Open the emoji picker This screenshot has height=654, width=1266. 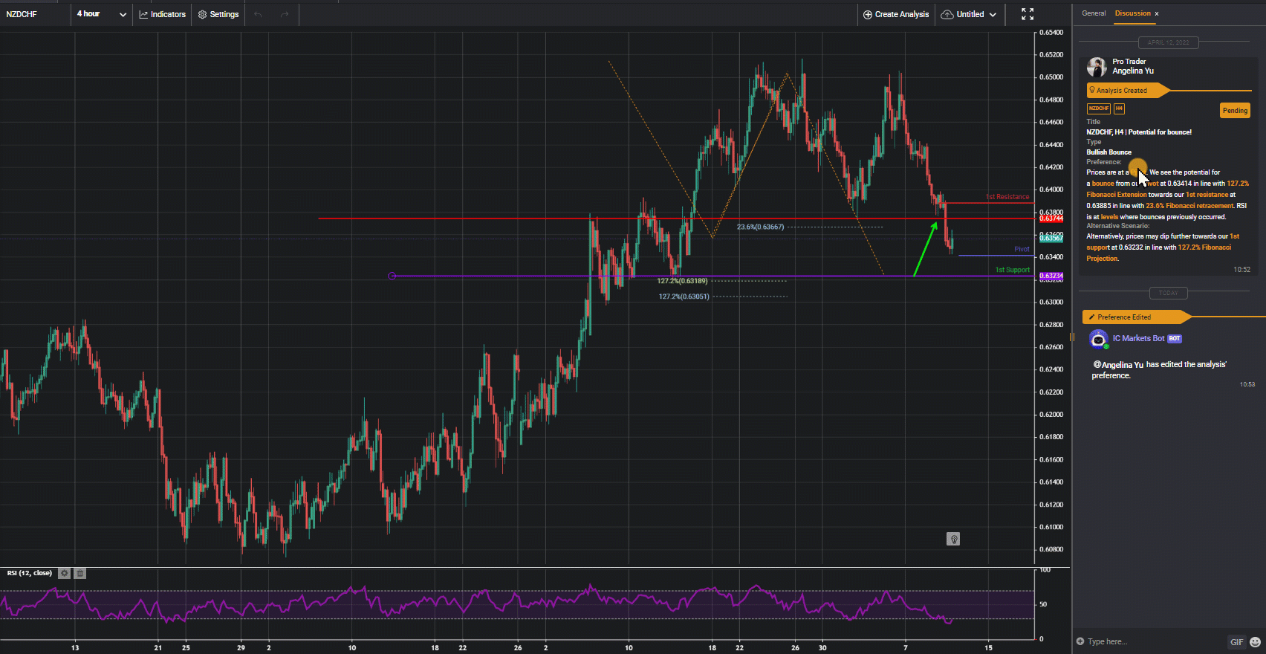[1255, 642]
